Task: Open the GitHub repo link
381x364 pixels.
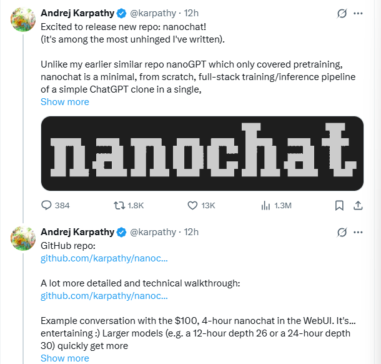Action: [104, 258]
